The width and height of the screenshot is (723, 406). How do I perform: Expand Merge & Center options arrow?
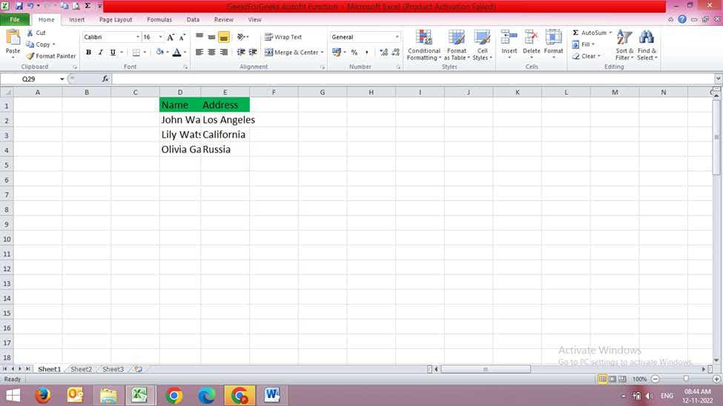(x=322, y=53)
